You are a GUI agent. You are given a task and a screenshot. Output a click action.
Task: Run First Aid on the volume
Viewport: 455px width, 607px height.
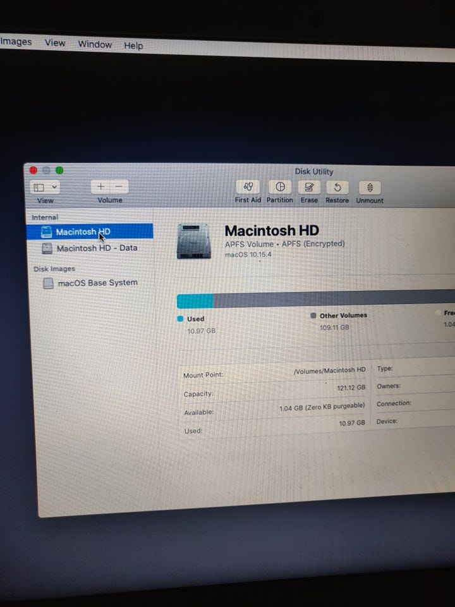(x=248, y=187)
